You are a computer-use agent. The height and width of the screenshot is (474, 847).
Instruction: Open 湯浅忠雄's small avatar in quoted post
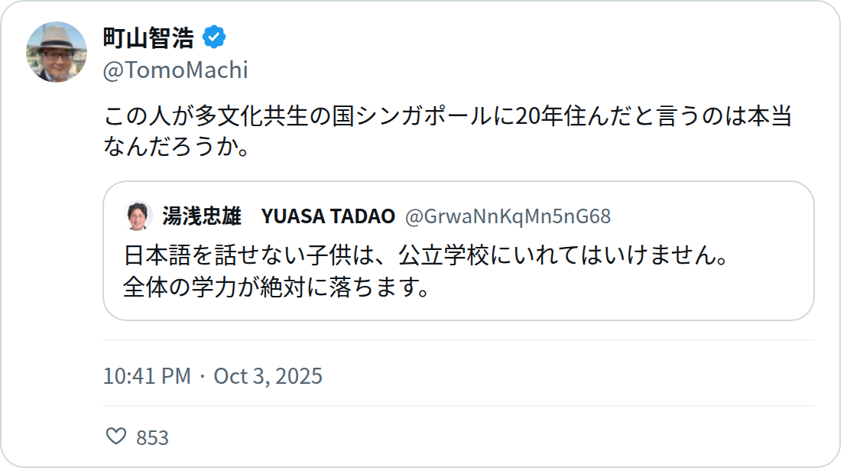[138, 216]
